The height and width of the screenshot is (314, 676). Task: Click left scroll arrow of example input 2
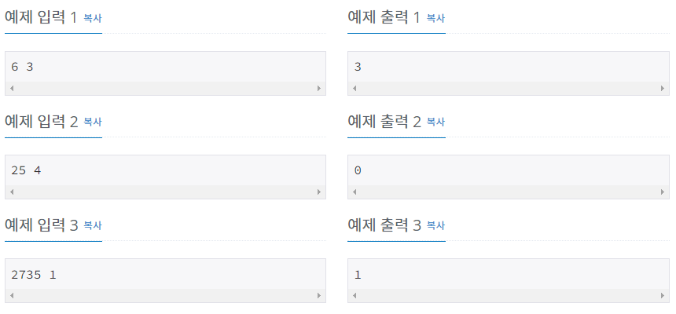(12, 192)
